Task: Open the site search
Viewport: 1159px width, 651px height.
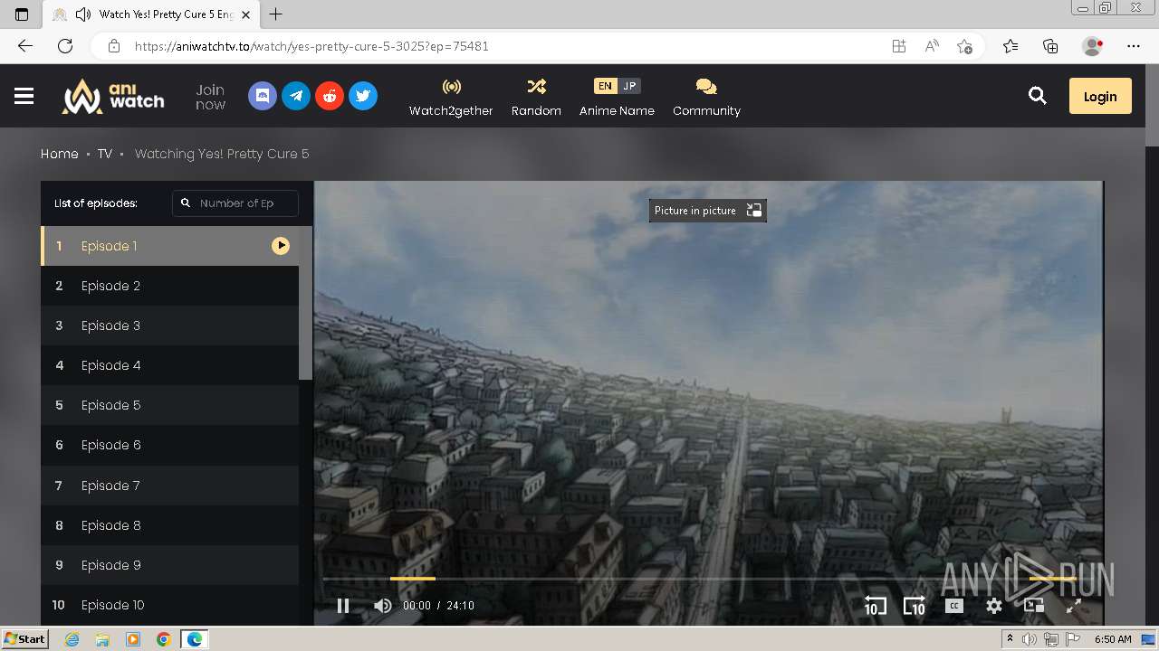Action: pos(1038,96)
